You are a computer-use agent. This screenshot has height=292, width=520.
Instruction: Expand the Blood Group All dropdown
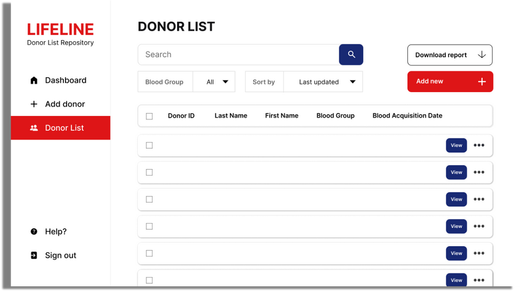click(214, 82)
